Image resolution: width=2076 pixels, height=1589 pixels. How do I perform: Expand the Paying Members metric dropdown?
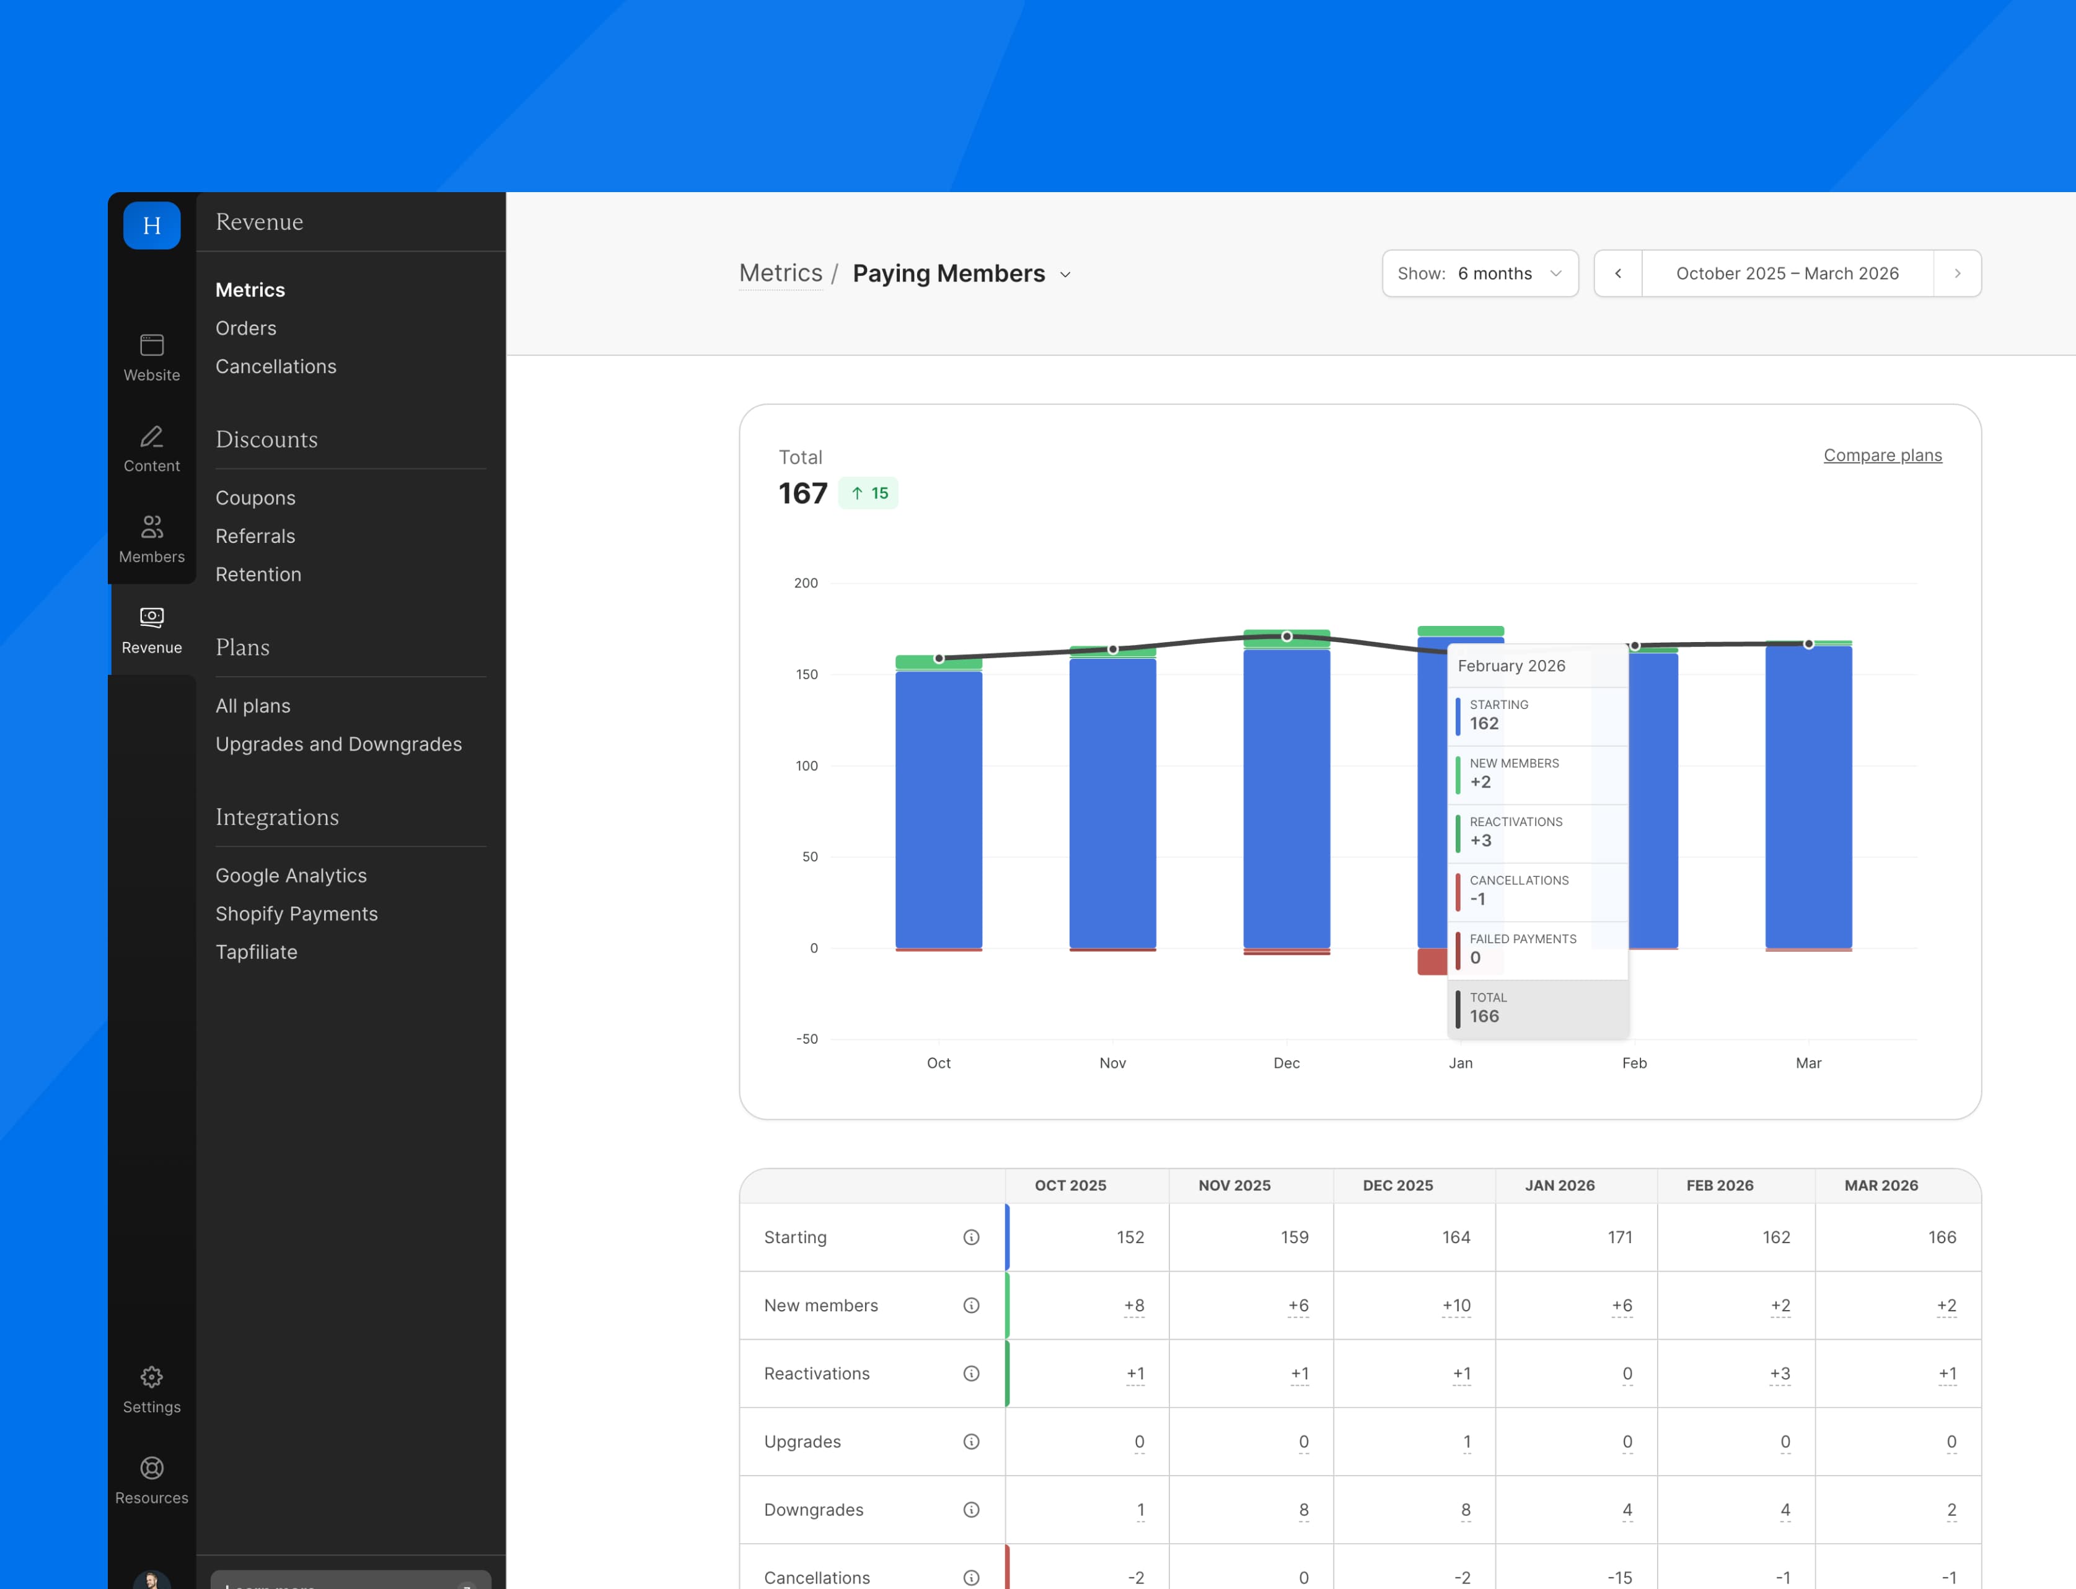pos(1065,275)
